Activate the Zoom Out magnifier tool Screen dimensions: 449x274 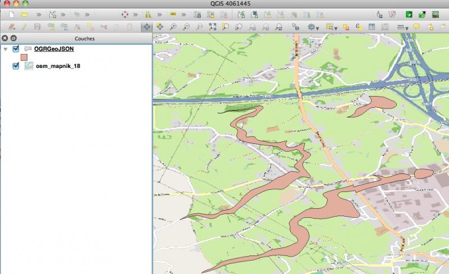(186, 26)
